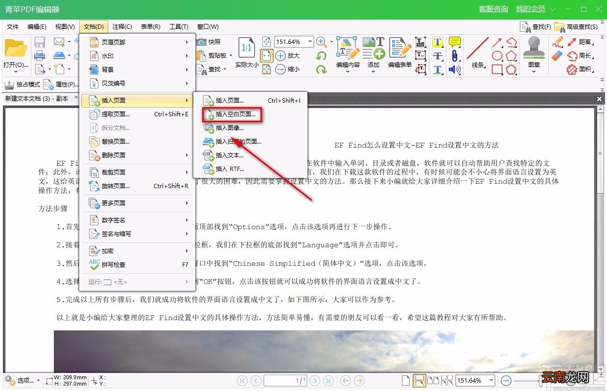Click Properties (属性(P)) button
The width and height of the screenshot is (607, 391).
tap(61, 84)
